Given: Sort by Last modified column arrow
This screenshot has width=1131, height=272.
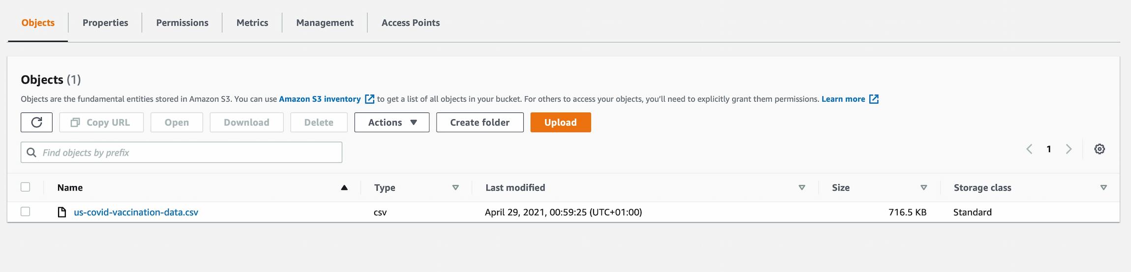Looking at the screenshot, I should point(802,188).
